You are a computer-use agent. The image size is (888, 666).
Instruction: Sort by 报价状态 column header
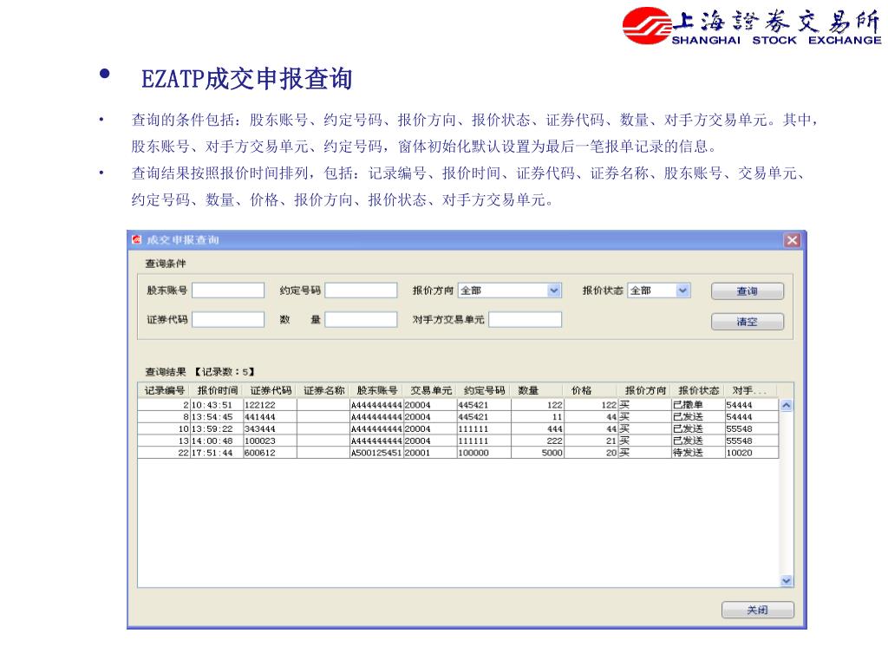click(x=698, y=391)
